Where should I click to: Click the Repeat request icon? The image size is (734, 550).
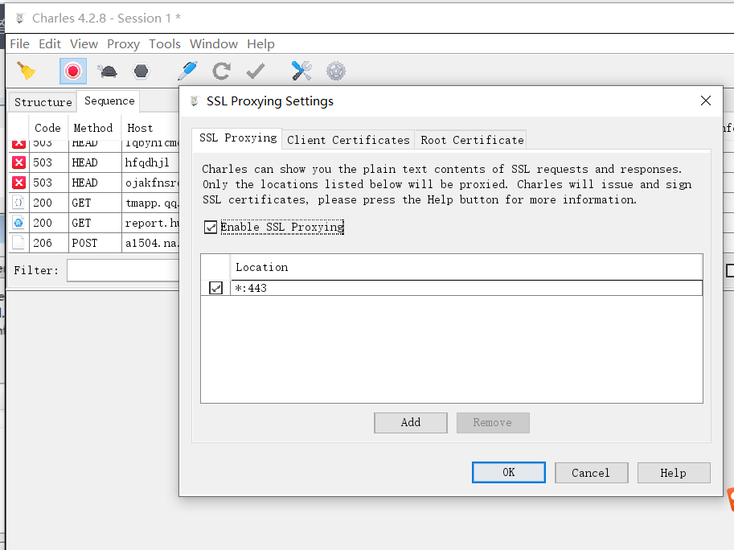pyautogui.click(x=221, y=71)
